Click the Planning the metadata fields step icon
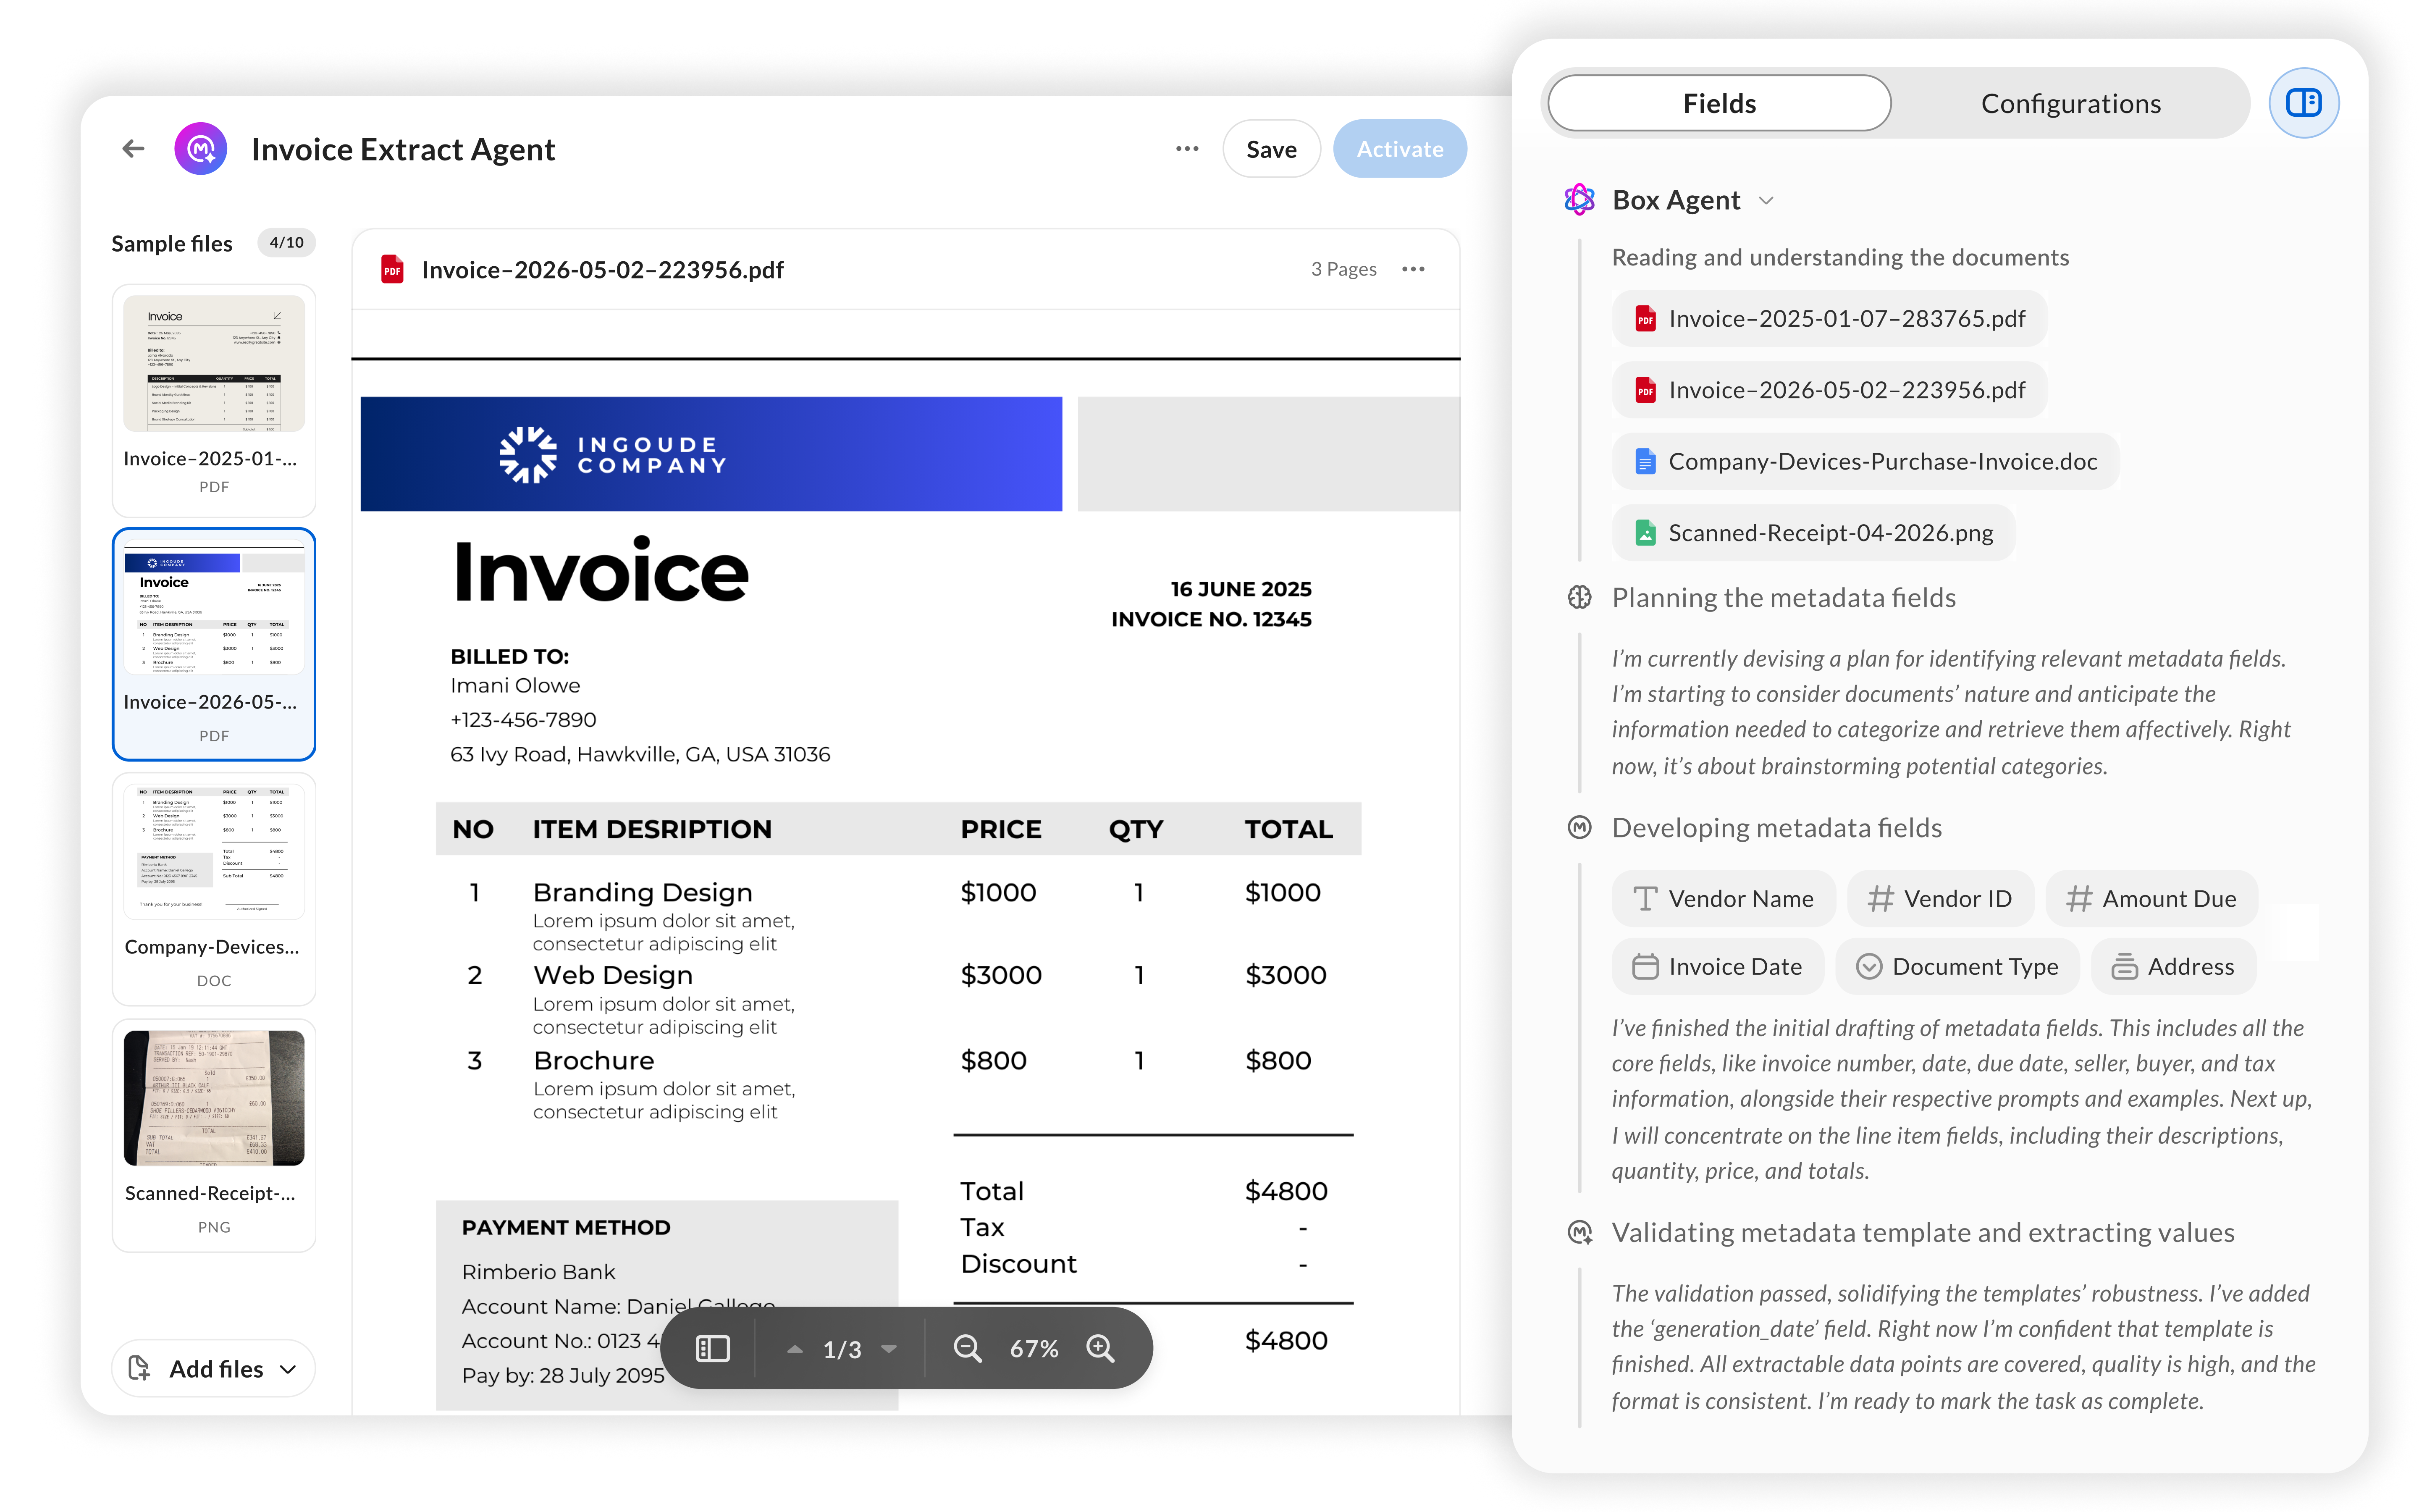Image resolution: width=2419 pixels, height=1512 pixels. (1579, 597)
